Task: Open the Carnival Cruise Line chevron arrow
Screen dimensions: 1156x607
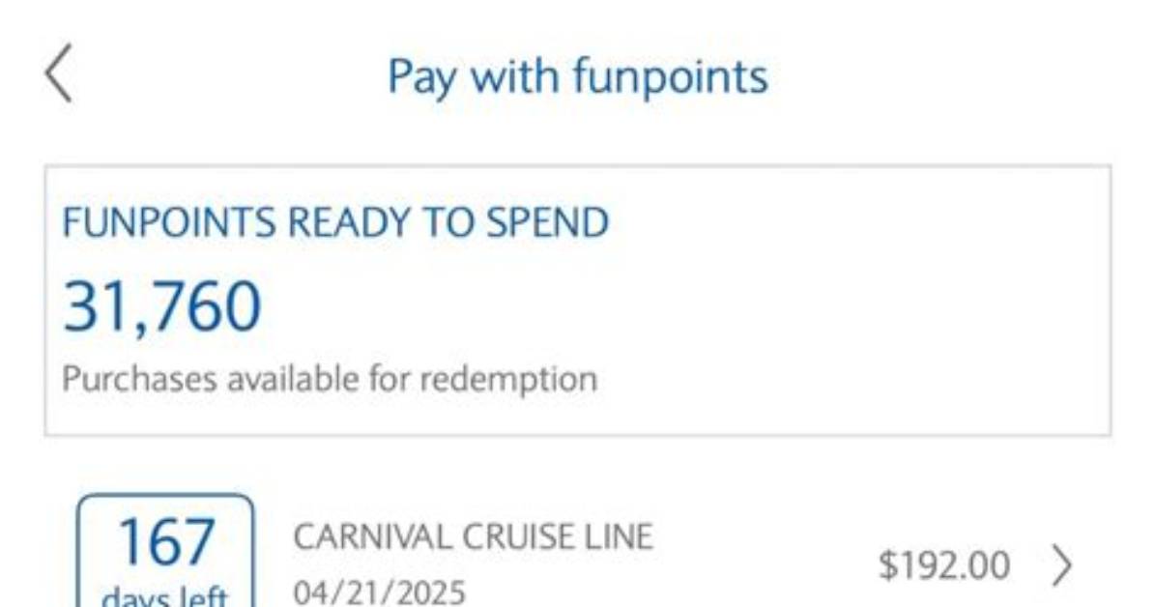Action: [x=1061, y=565]
